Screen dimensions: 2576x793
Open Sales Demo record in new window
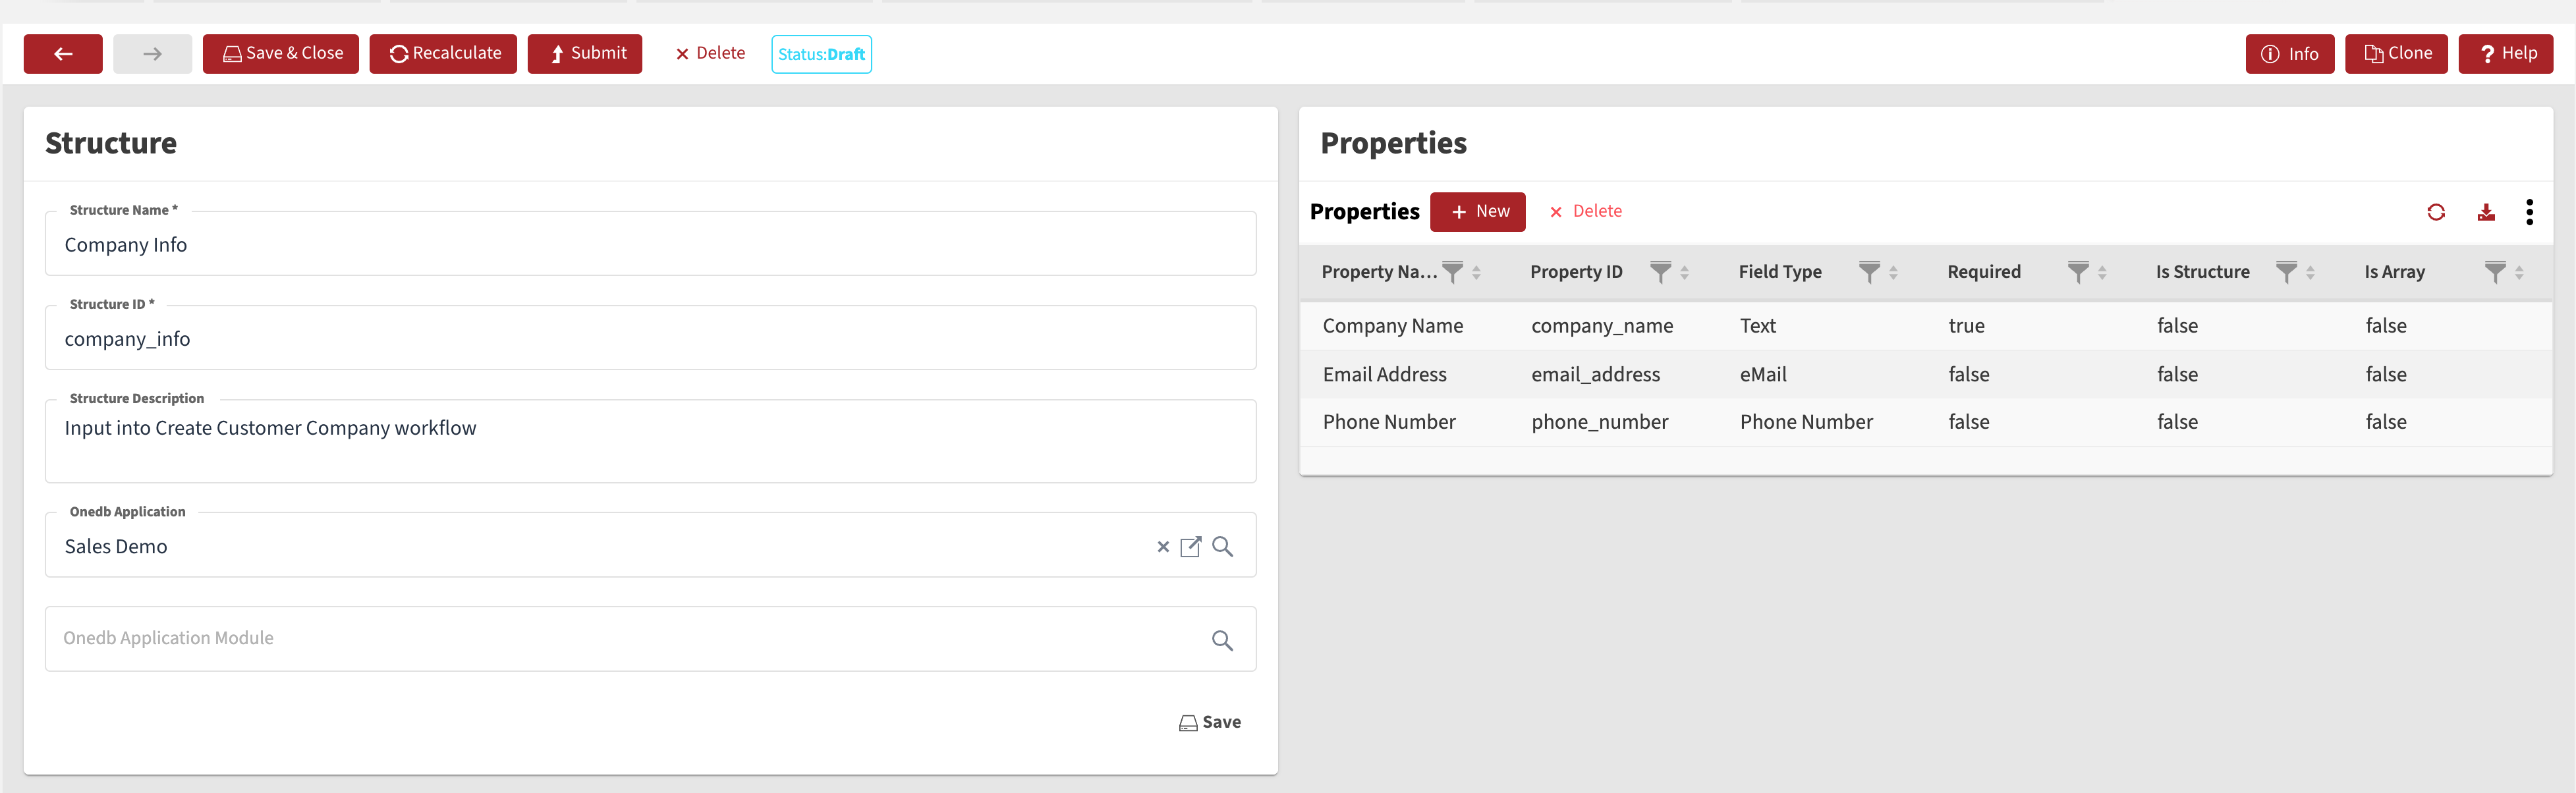[x=1190, y=547]
